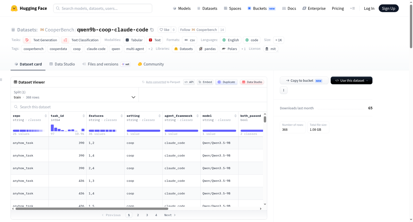Image resolution: width=413 pixels, height=222 pixels.
Task: Click the table horizontal scrollbar
Action: click(x=92, y=209)
